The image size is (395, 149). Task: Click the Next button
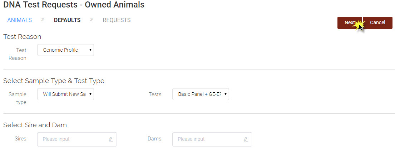pyautogui.click(x=350, y=22)
